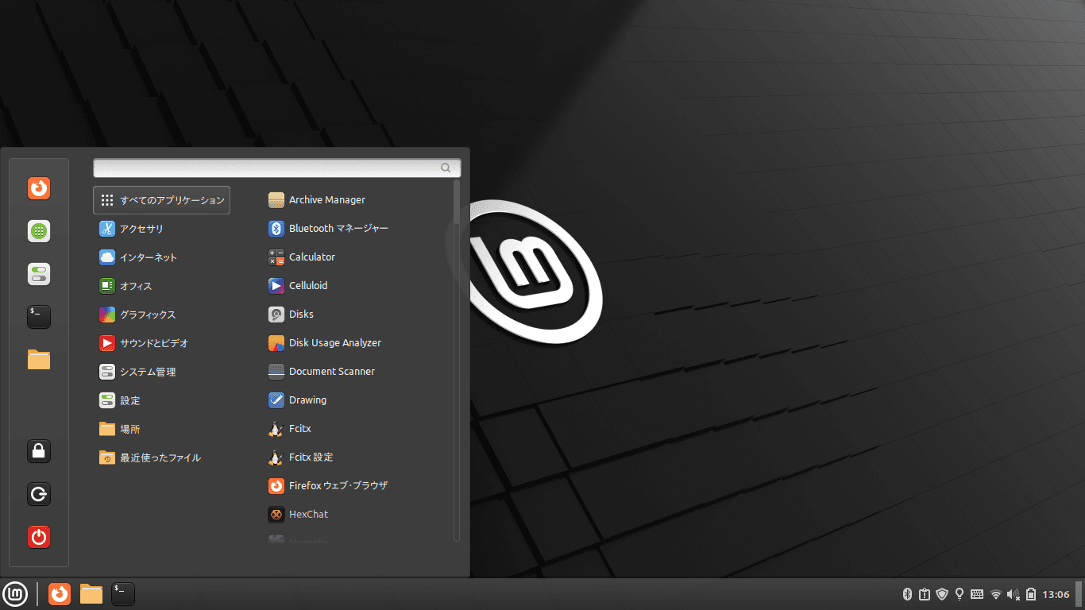The image size is (1085, 610).
Task: Select the インターネット category
Action: pos(161,257)
